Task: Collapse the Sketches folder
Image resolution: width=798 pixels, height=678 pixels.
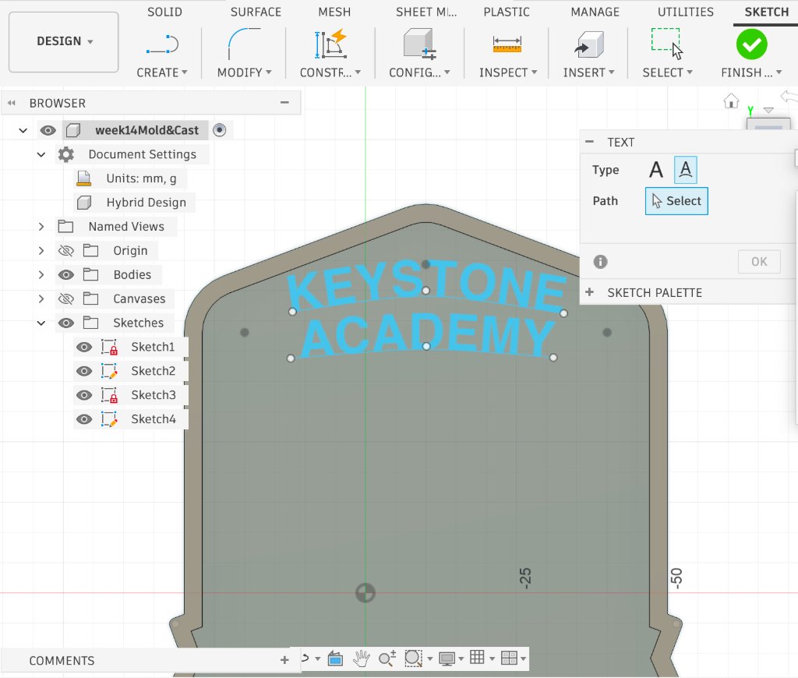Action: (x=41, y=323)
